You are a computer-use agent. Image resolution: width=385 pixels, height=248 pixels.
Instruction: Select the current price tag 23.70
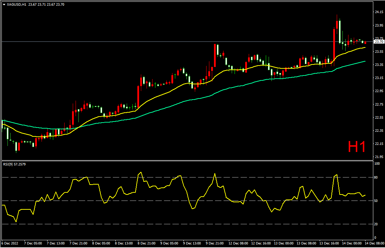[379, 42]
